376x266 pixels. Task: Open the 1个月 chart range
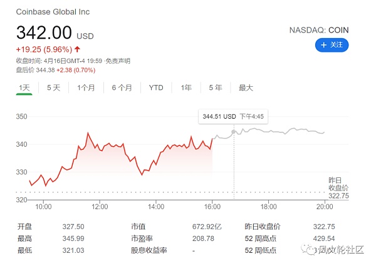86,88
